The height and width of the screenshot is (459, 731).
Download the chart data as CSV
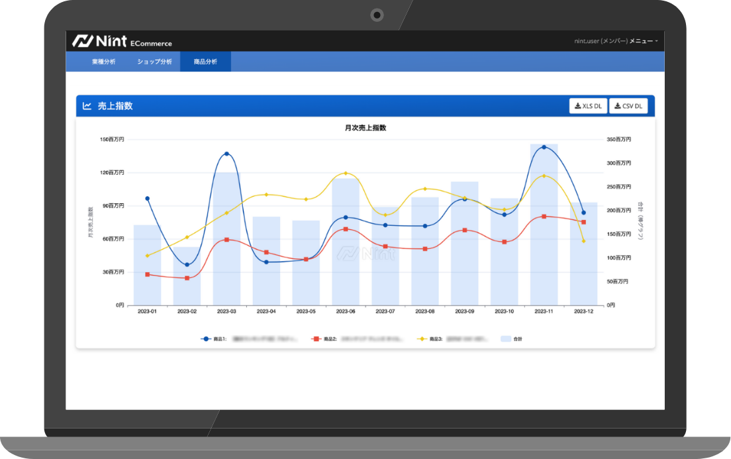628,106
